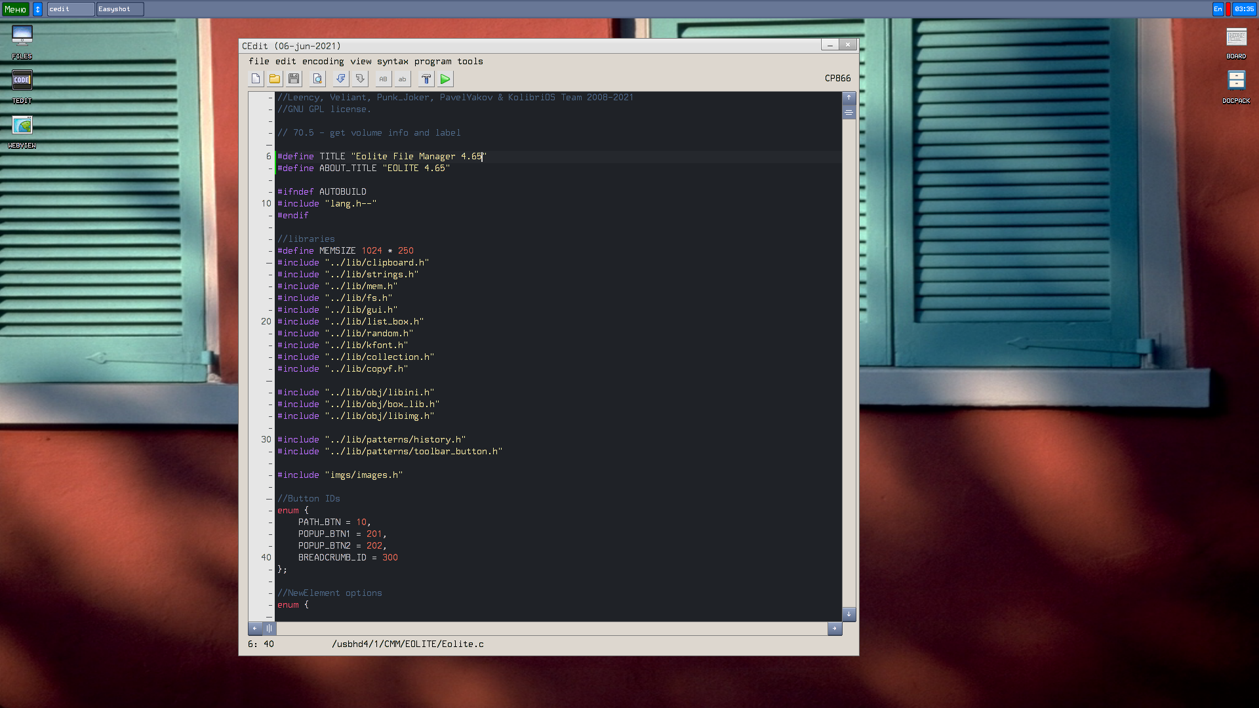Convert selection to uppercase with AB icon
The width and height of the screenshot is (1259, 708).
[383, 79]
